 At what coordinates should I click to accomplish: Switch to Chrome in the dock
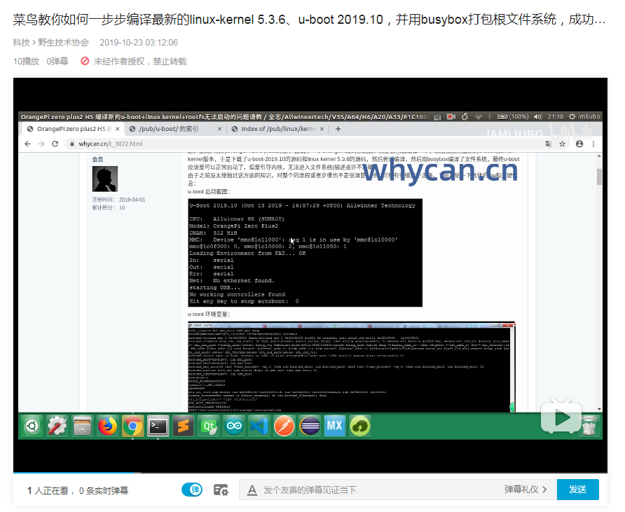pyautogui.click(x=132, y=427)
